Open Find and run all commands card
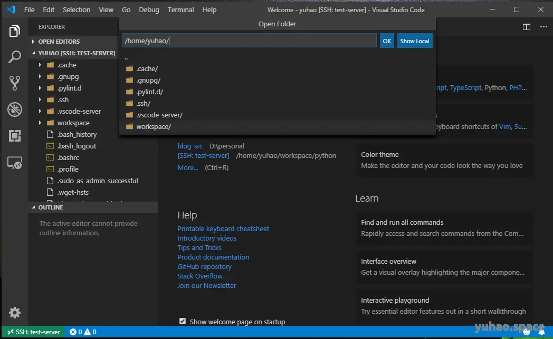 (x=444, y=228)
